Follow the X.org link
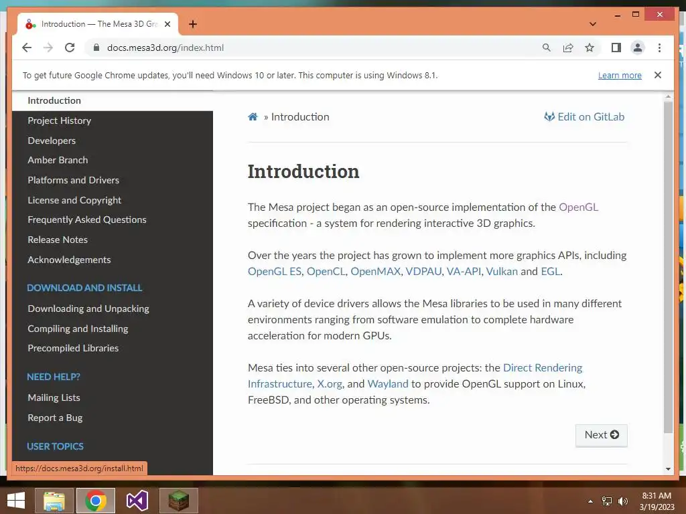 330,383
